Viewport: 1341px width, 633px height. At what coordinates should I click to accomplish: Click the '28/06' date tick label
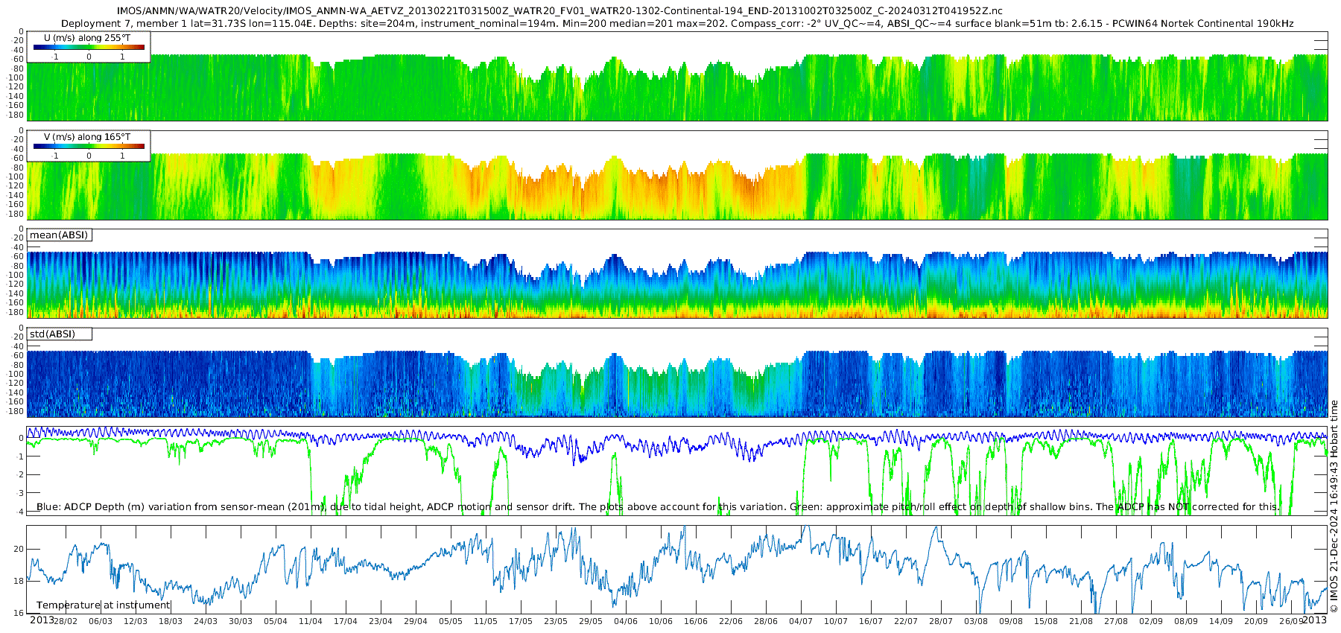tap(766, 621)
